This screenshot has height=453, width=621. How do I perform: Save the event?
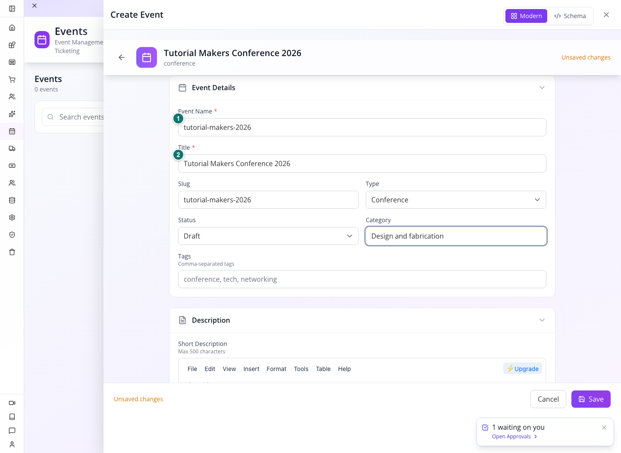(x=591, y=399)
